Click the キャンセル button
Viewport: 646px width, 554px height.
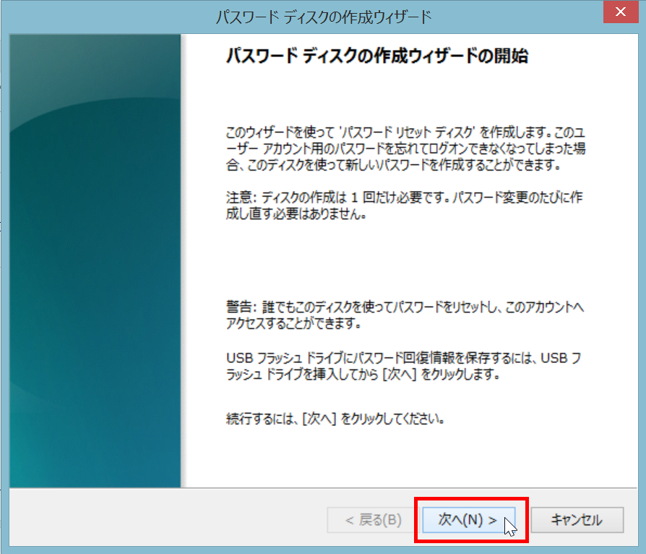(x=577, y=520)
